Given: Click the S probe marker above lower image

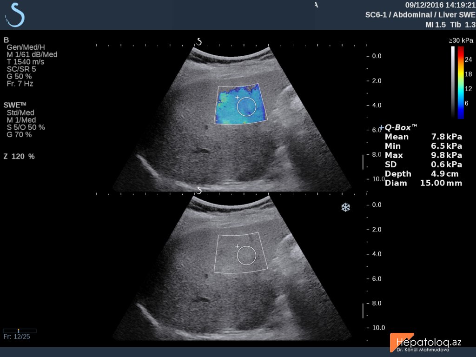Looking at the screenshot, I should click(x=199, y=190).
